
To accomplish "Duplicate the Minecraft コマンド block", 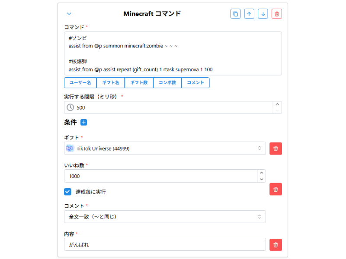I will 235,13.
